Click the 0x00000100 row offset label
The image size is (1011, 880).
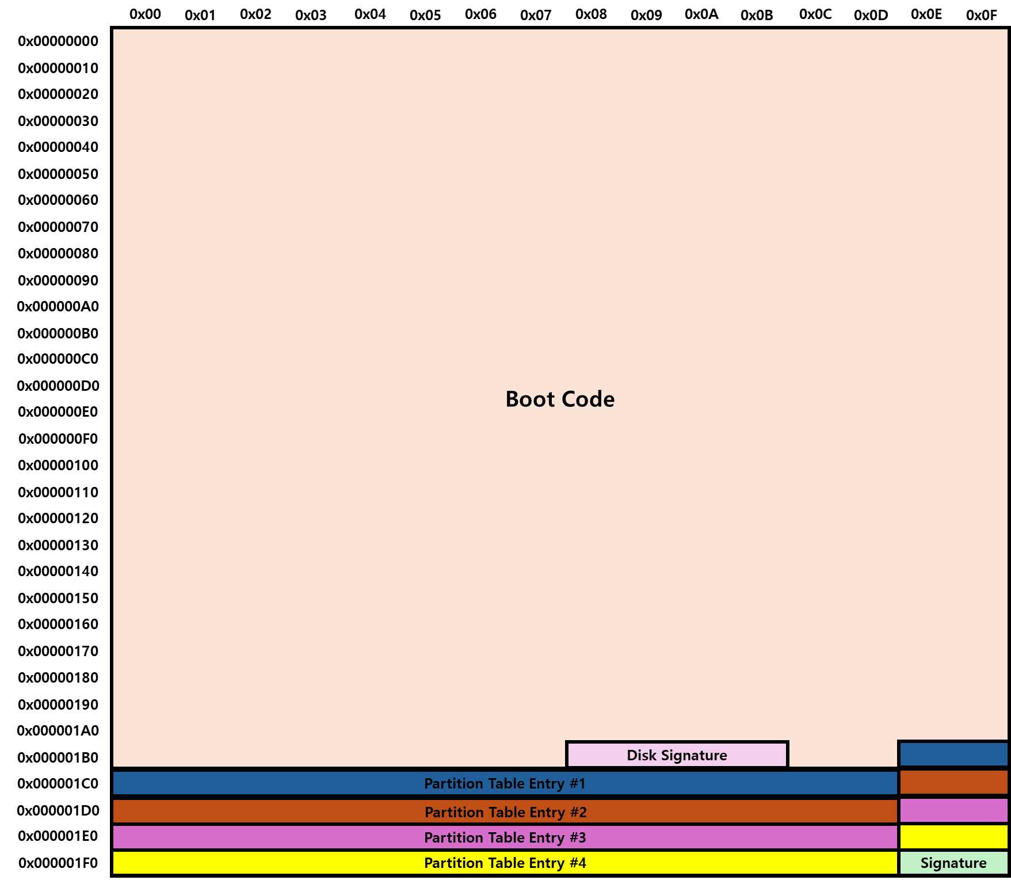(x=58, y=466)
